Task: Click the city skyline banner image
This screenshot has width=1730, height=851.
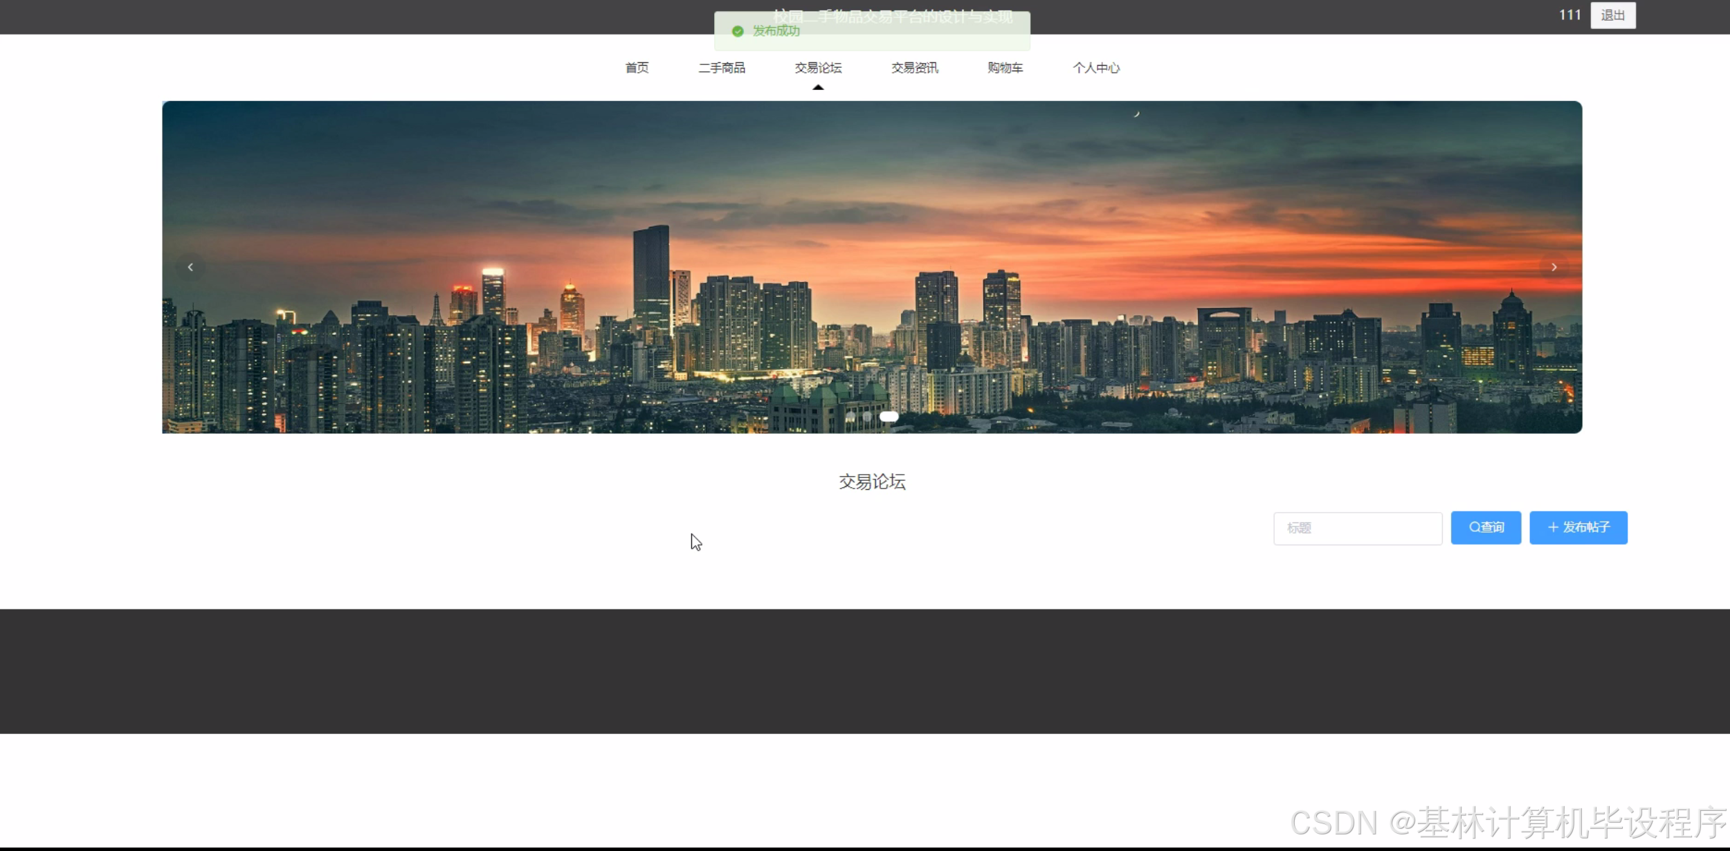Action: (x=872, y=208)
